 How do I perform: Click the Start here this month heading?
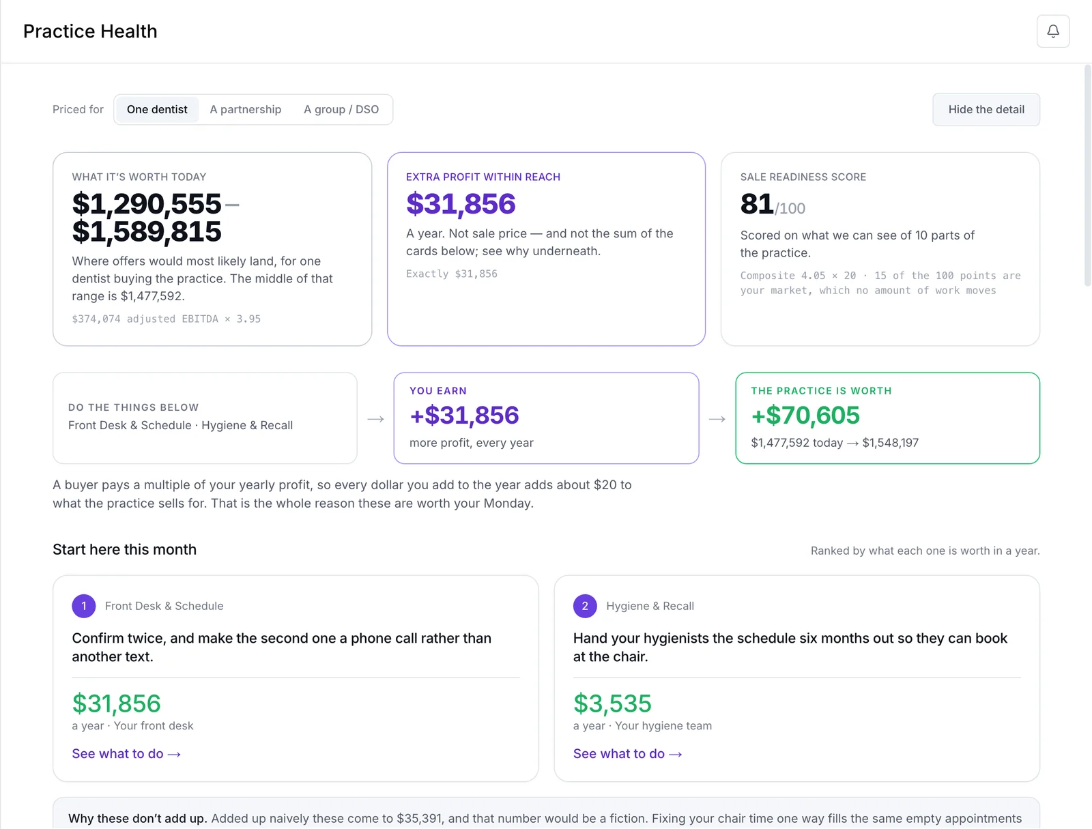coord(125,550)
